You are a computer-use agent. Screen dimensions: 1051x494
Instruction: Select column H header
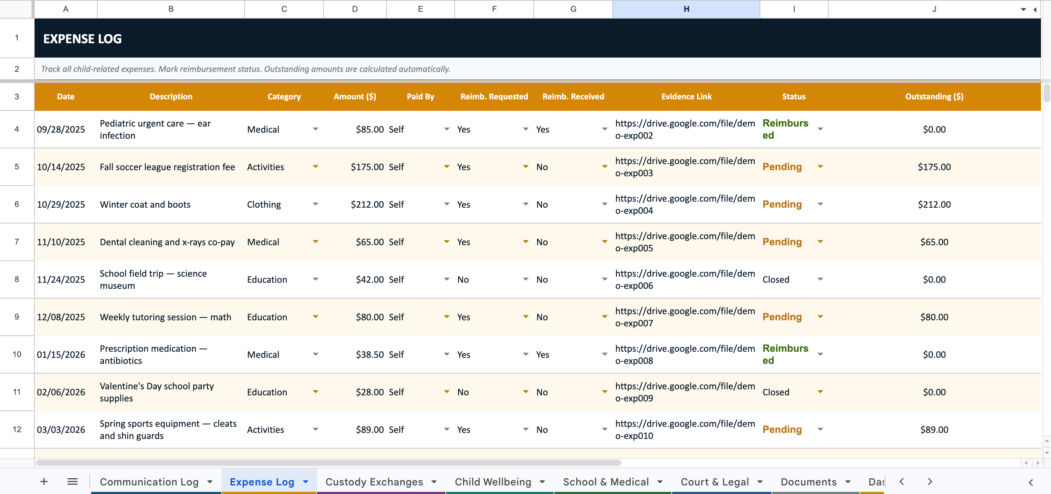point(686,9)
